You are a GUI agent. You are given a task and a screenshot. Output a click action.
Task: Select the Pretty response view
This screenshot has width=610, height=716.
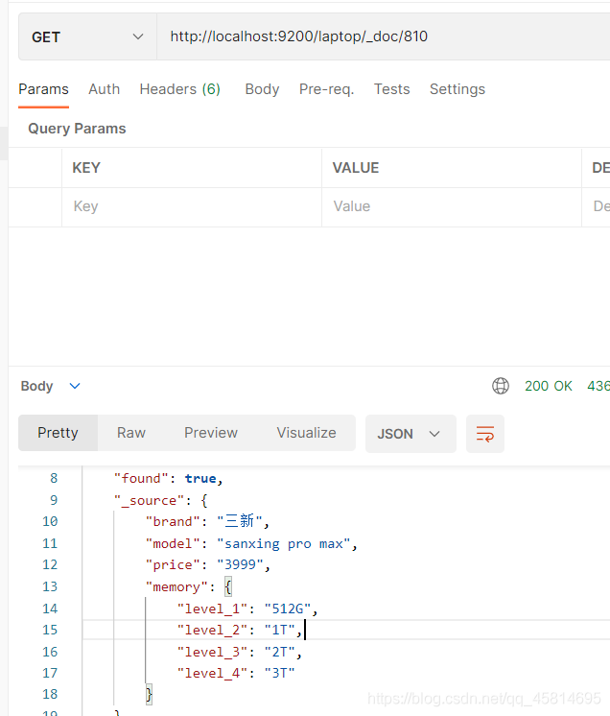pos(58,433)
